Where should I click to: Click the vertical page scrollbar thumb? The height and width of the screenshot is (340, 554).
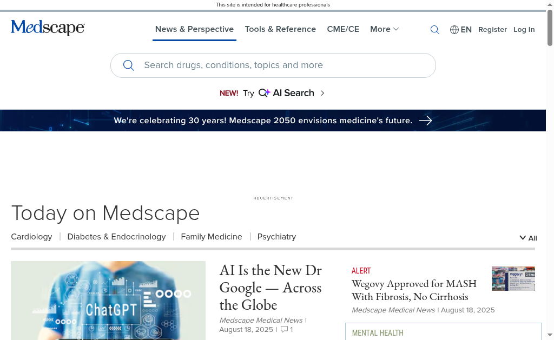click(x=550, y=28)
